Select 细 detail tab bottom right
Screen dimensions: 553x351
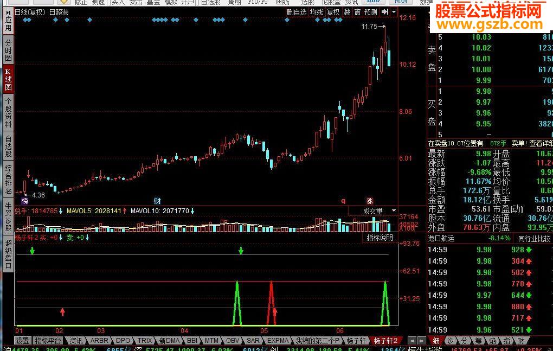pyautogui.click(x=436, y=341)
